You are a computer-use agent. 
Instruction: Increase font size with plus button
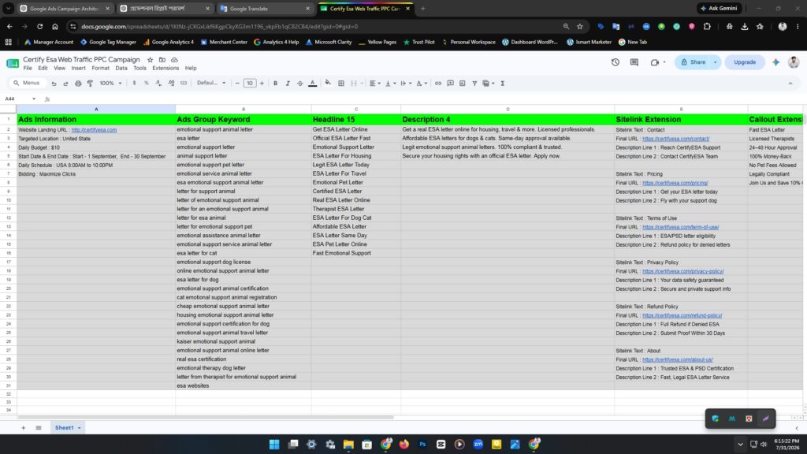click(x=262, y=83)
